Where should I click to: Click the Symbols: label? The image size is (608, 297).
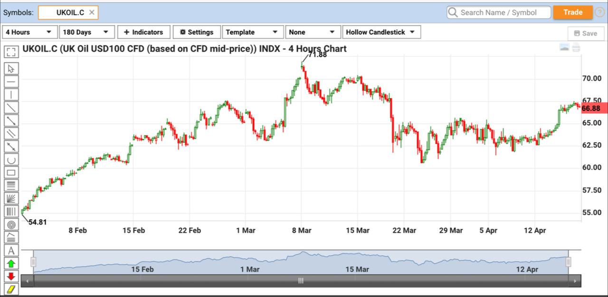coord(19,13)
